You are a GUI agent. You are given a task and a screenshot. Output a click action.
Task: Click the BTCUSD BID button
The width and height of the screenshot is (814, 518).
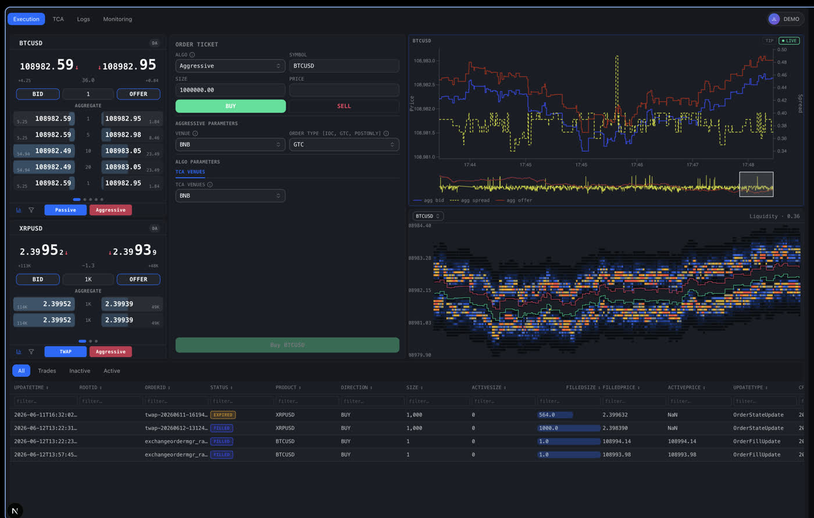coord(38,94)
